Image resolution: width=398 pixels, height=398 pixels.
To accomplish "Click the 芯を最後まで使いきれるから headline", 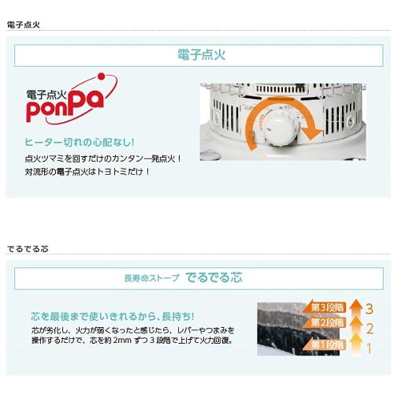I will [x=113, y=316].
